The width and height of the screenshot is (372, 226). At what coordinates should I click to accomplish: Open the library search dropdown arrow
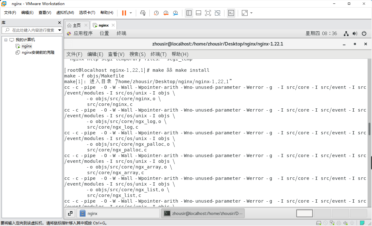pos(60,30)
